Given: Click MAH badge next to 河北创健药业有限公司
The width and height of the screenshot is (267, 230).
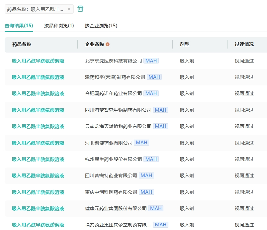Looking at the screenshot, I should tap(141, 143).
